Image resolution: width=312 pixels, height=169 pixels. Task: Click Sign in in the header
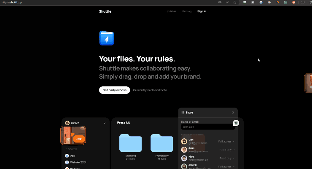[x=202, y=11]
